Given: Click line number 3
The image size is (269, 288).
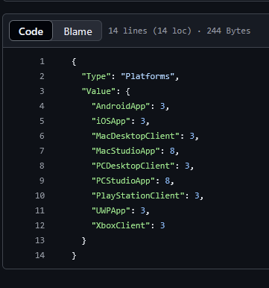Looking at the screenshot, I should 42,91.
